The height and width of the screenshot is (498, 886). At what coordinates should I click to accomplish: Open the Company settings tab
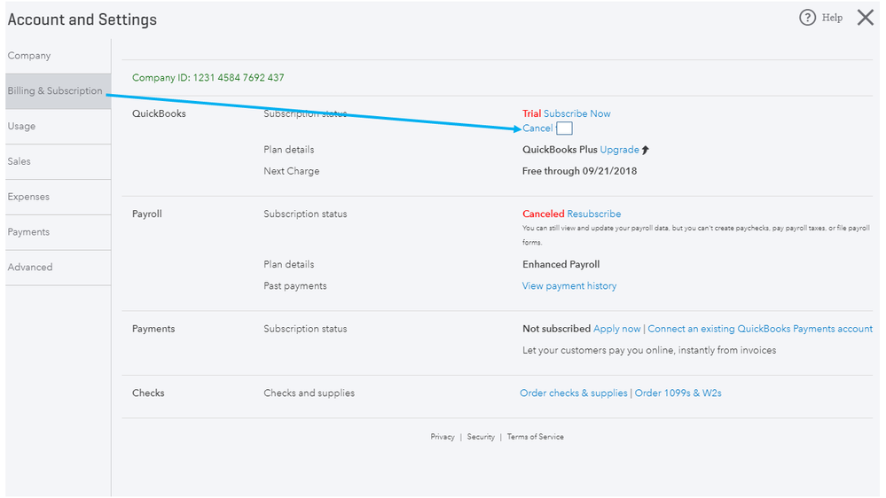(x=29, y=56)
